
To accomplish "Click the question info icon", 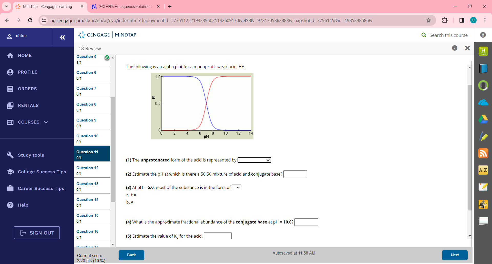I will 455,48.
